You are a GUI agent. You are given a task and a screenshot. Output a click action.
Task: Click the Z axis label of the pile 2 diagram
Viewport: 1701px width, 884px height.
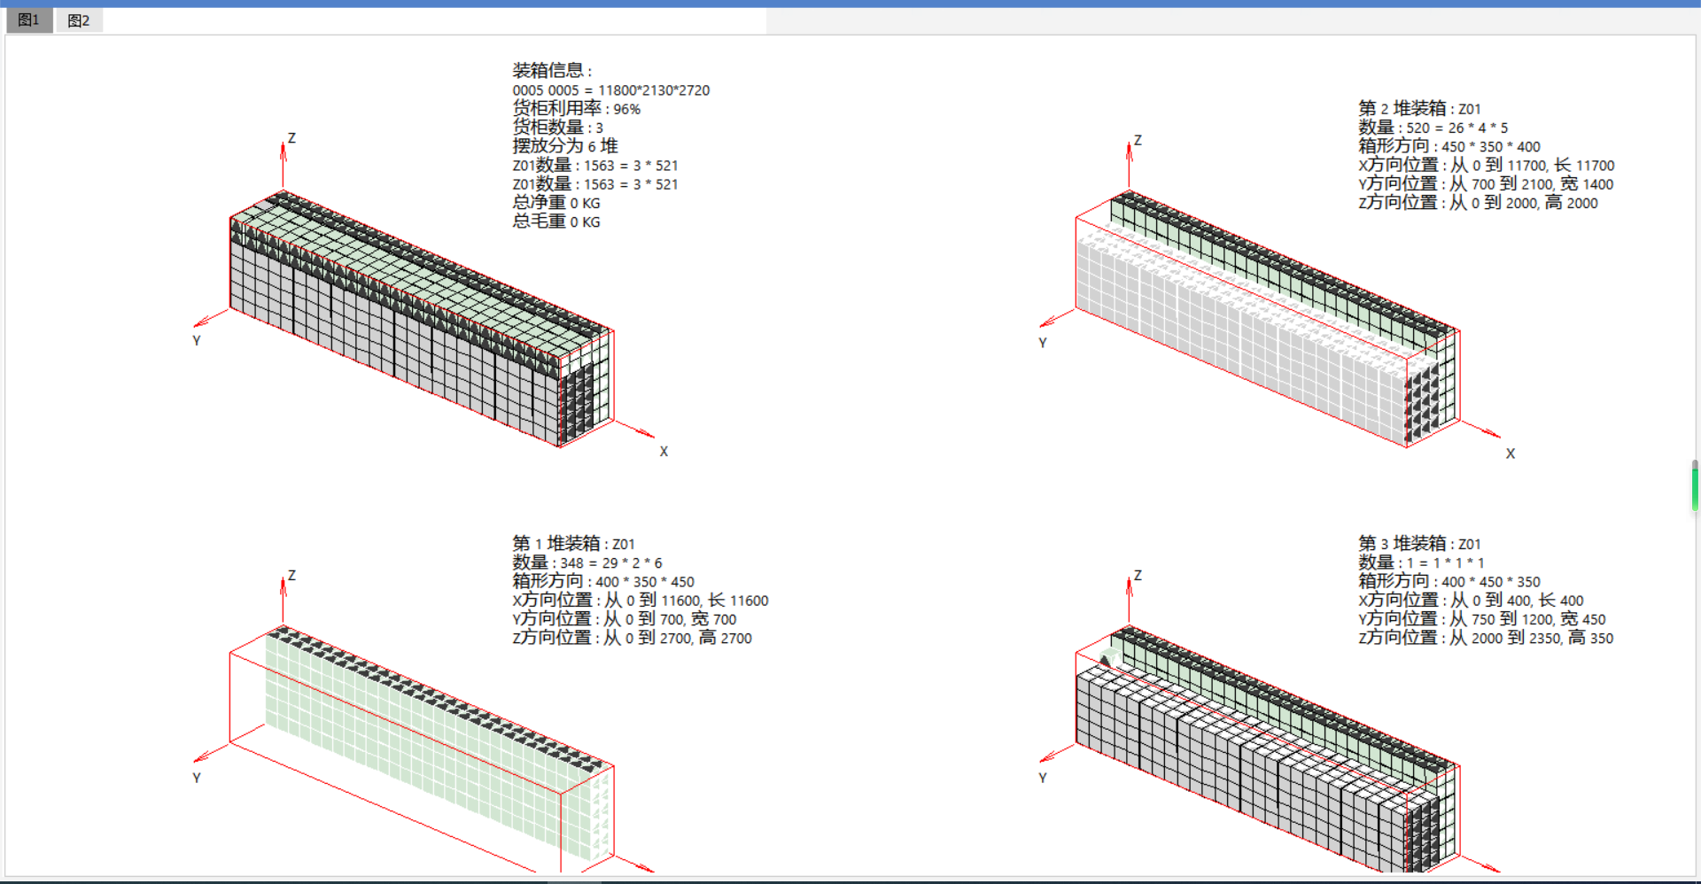tap(1138, 141)
